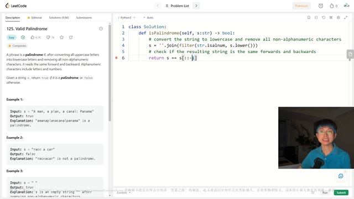Click the 'class Solution:' code line
354x199 pixels.
[147, 27]
